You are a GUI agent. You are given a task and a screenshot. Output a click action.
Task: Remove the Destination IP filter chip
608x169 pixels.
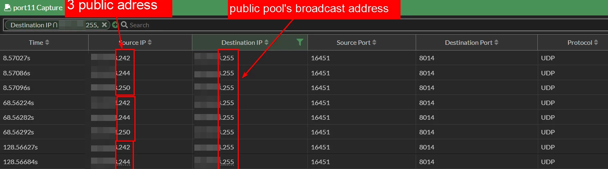point(104,25)
